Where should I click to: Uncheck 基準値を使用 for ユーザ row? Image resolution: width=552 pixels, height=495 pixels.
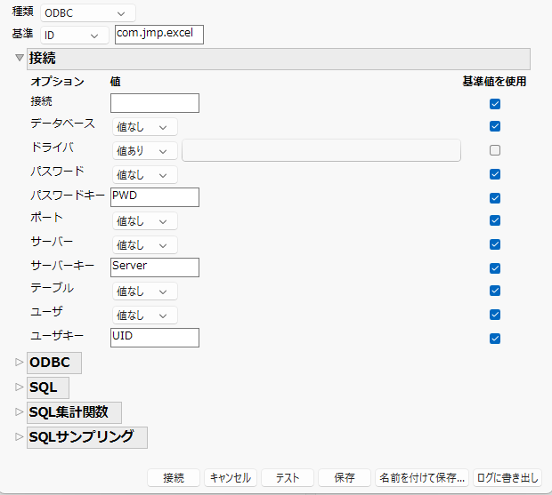(495, 315)
